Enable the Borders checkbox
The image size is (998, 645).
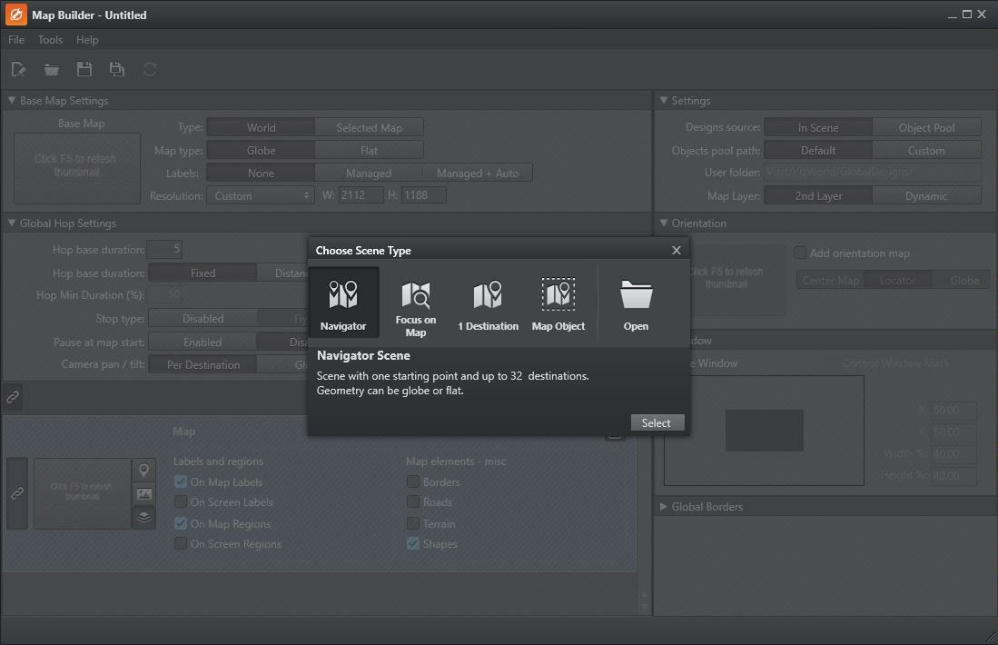pyautogui.click(x=413, y=482)
